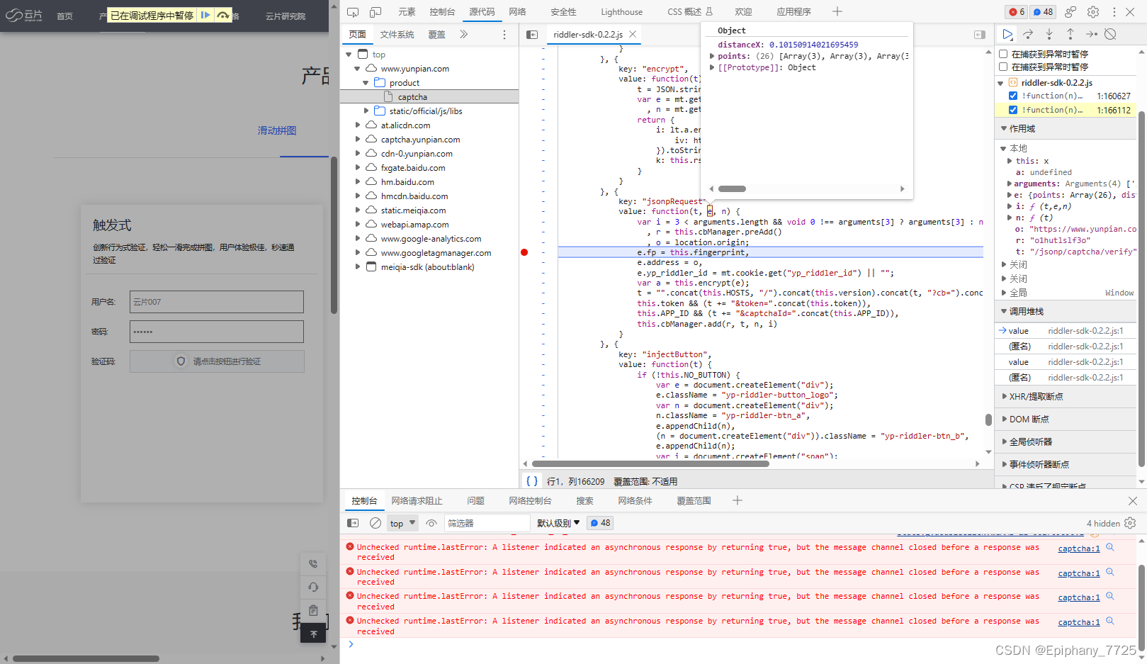Image resolution: width=1147 pixels, height=664 pixels.
Task: Add another DevTools panel tab
Action: [837, 11]
